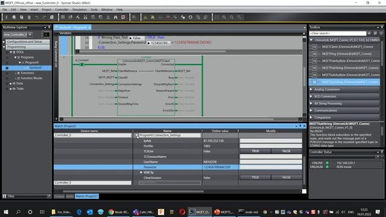Click the MQTTSubAryByte block icon in Toolbox
The height and width of the screenshot is (217, 386).
[x=314, y=75]
